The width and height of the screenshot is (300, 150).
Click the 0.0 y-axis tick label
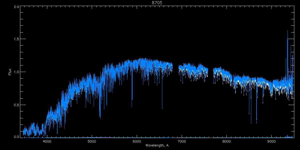(16, 137)
